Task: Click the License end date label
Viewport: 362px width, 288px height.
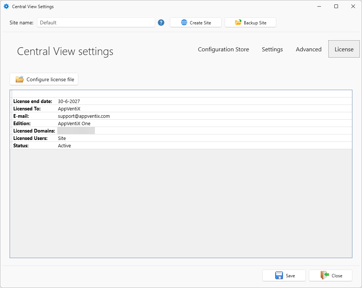Action: tap(33, 101)
